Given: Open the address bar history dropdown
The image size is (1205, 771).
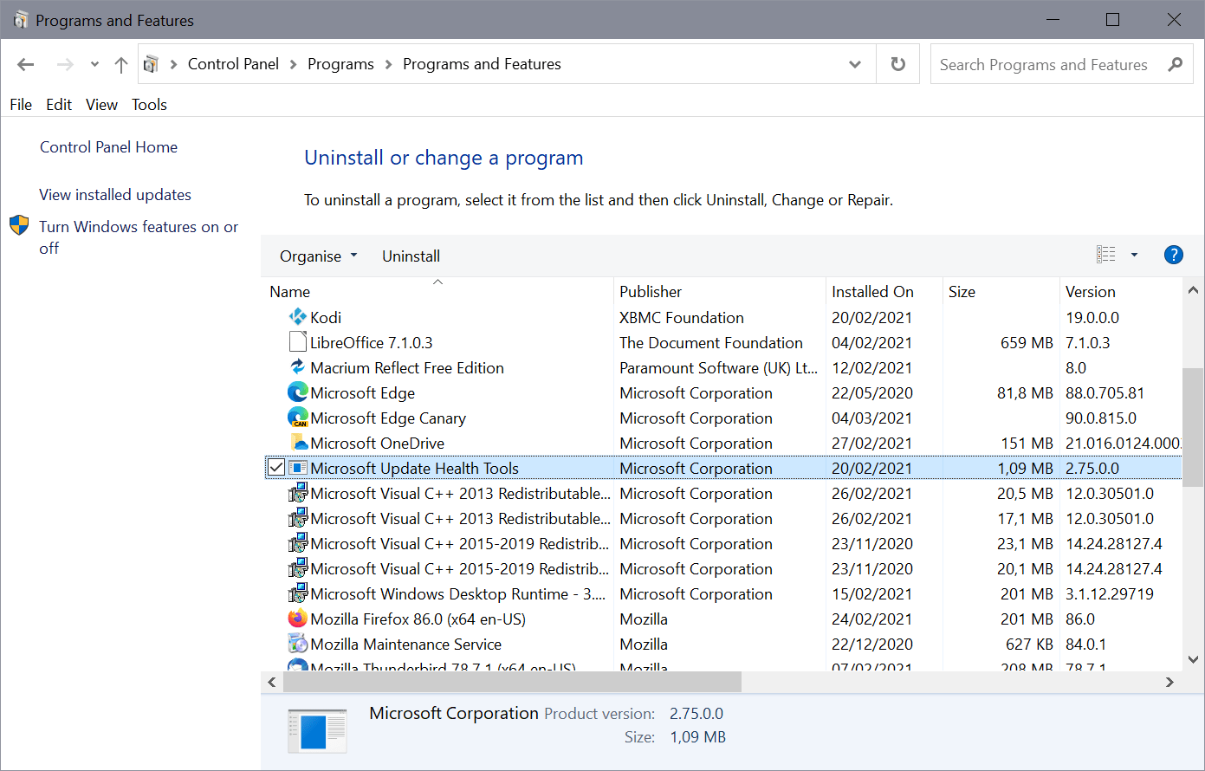Looking at the screenshot, I should pos(854,63).
